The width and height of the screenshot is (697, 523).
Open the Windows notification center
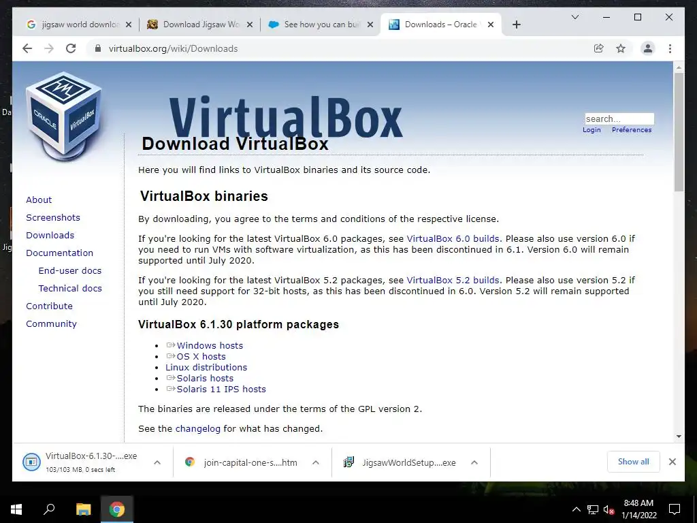click(675, 509)
